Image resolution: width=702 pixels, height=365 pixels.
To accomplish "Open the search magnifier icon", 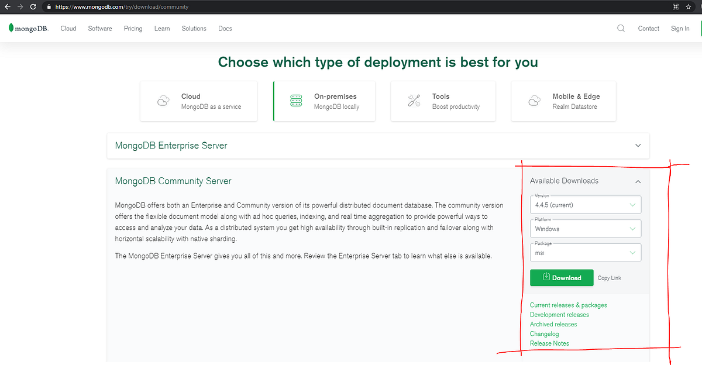I will pyautogui.click(x=621, y=28).
